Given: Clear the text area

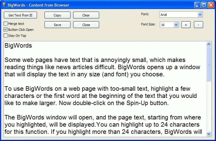Looking at the screenshot, I should [86, 15].
